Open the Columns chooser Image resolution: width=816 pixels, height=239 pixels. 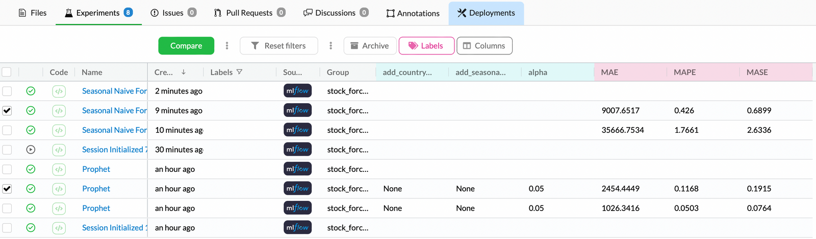pyautogui.click(x=484, y=46)
